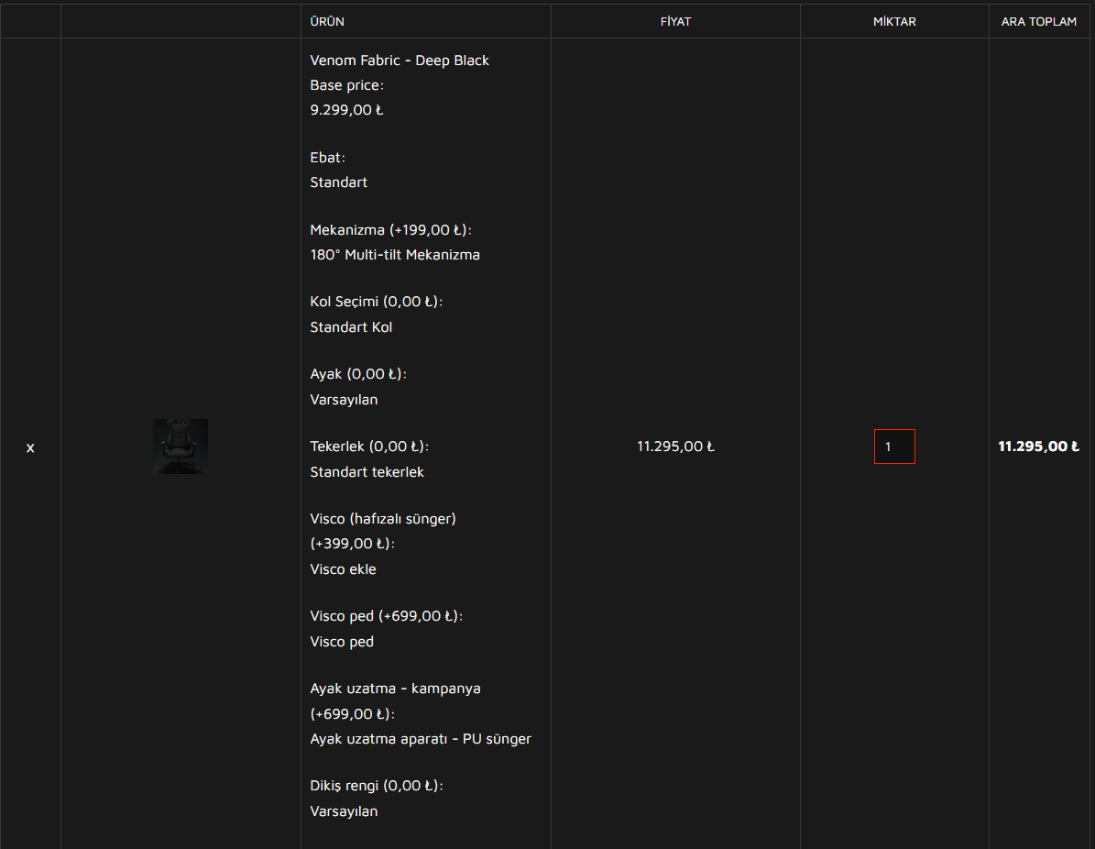
Task: Click the base price 9.299,00 ₺ value
Action: (346, 110)
